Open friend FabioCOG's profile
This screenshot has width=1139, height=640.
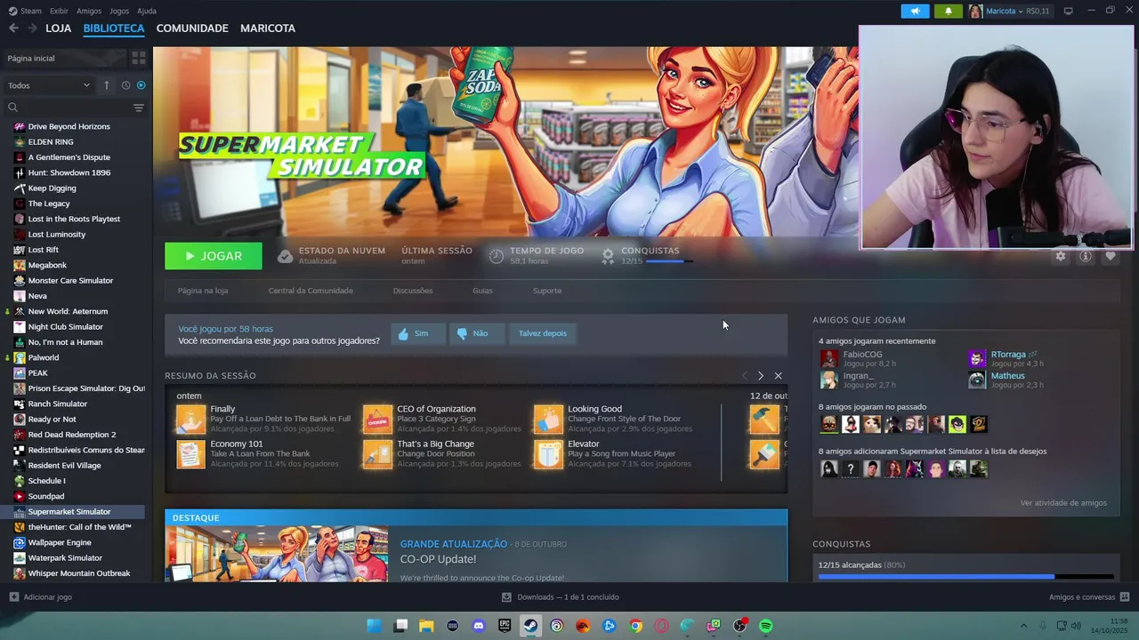pos(862,355)
